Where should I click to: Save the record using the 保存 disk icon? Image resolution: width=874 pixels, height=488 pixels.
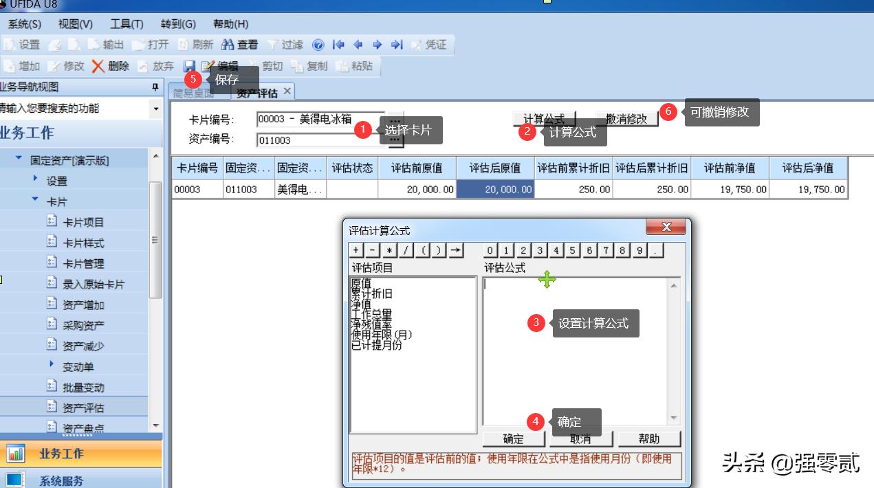[189, 67]
